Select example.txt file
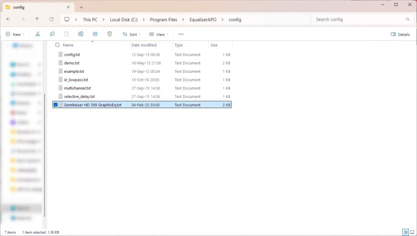Image resolution: width=417 pixels, height=236 pixels. pos(74,71)
